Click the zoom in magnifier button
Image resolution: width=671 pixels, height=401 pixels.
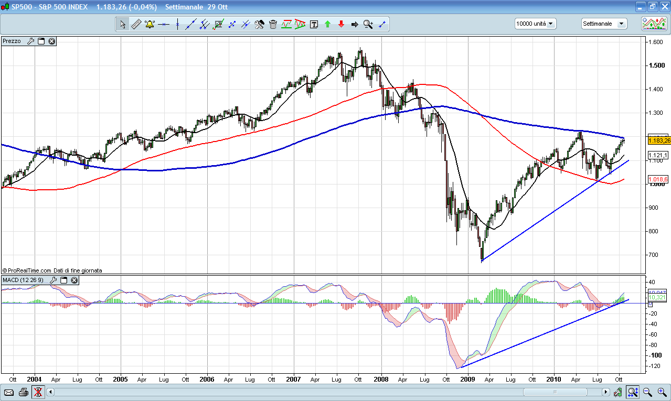pyautogui.click(x=662, y=392)
